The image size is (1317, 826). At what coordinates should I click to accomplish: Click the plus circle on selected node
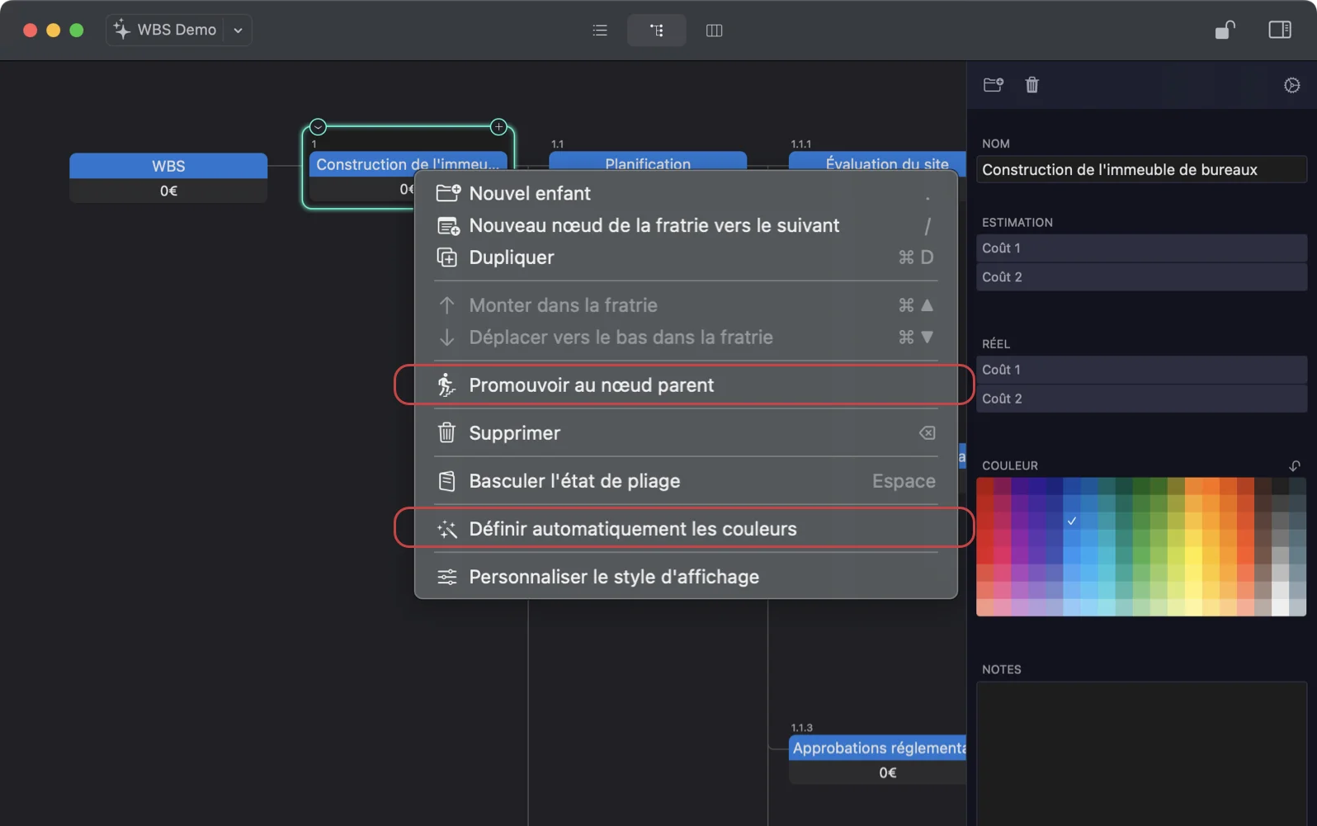tap(498, 127)
